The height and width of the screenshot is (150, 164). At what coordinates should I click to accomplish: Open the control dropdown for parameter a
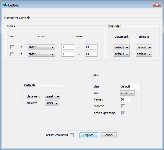(41, 47)
